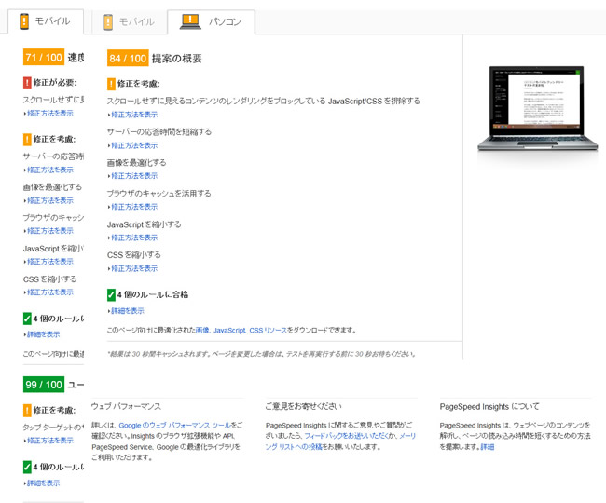
Task: Open 詳細 link under PageSpeed Insights について
Action: pyautogui.click(x=488, y=447)
